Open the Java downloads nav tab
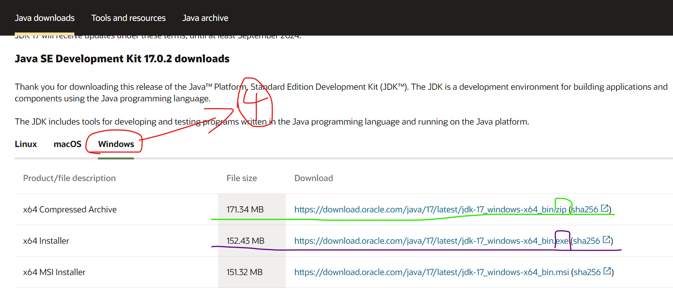This screenshot has height=296, width=673. pos(45,18)
